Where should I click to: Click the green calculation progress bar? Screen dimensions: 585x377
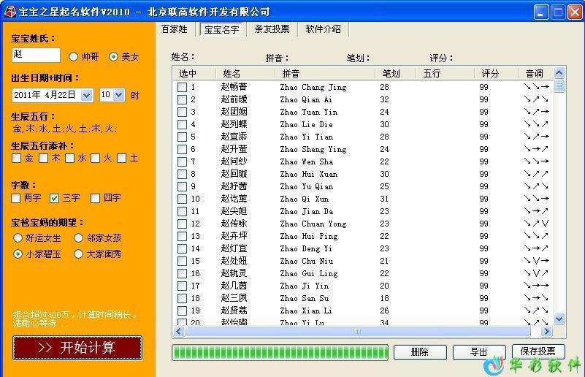(x=280, y=352)
